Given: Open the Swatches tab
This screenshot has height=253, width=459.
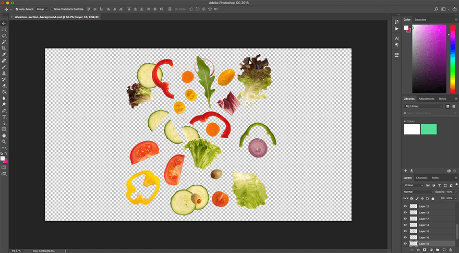Looking at the screenshot, I should coord(420,19).
